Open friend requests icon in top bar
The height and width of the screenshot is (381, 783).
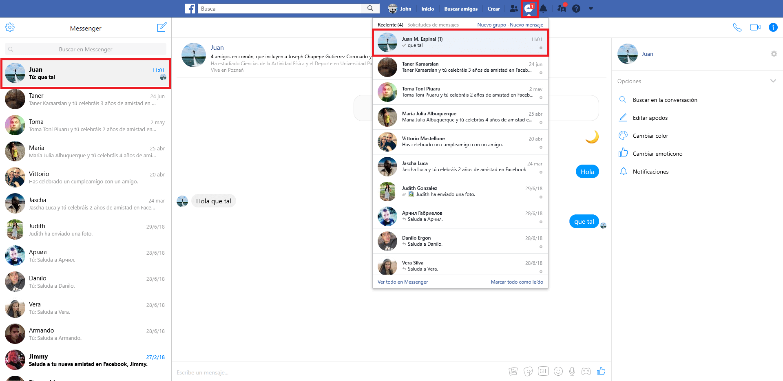[x=514, y=9]
